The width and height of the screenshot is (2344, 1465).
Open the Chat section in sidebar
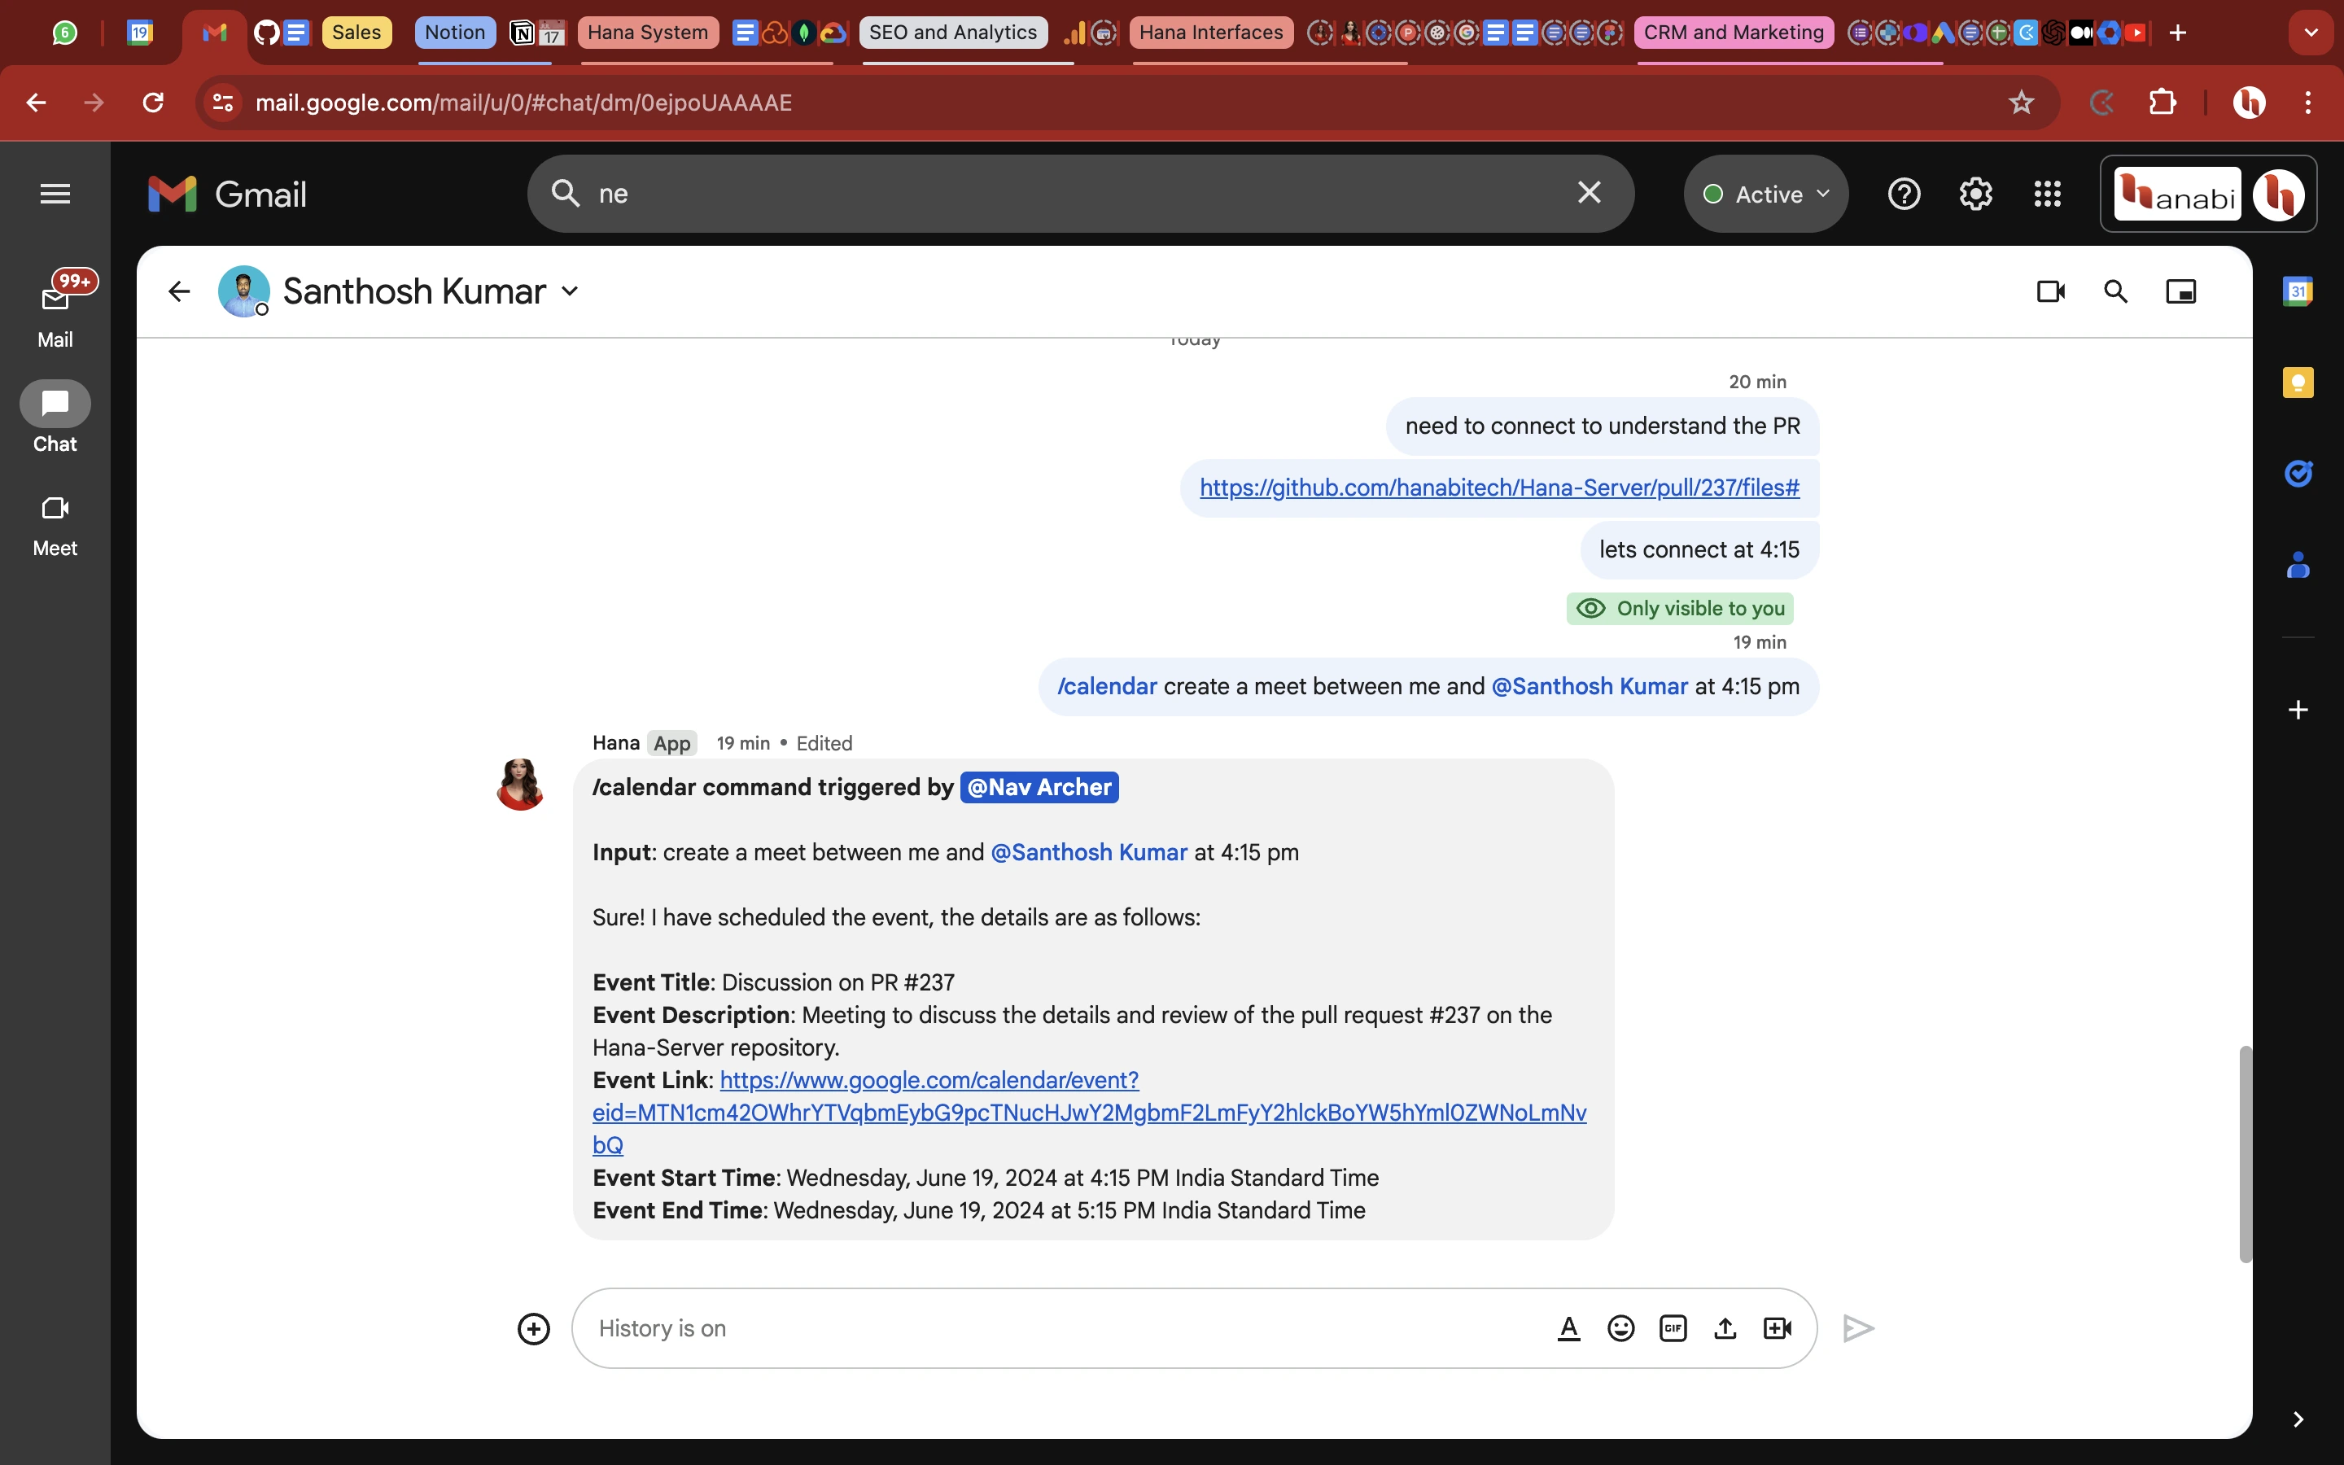point(55,418)
